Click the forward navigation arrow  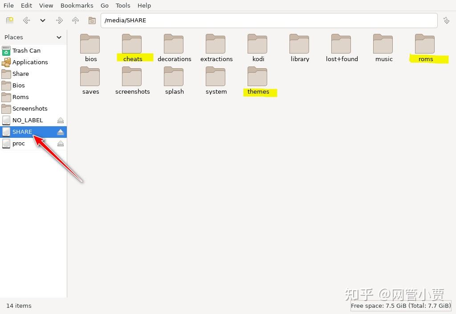click(x=59, y=20)
